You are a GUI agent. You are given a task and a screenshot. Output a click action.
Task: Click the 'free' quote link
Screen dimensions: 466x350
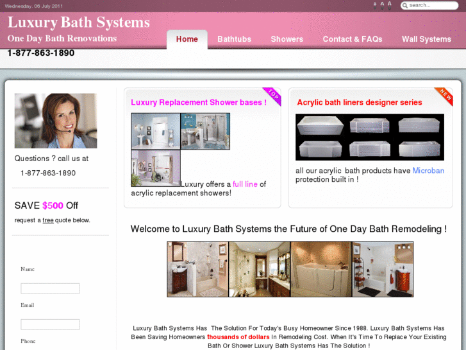(48, 220)
